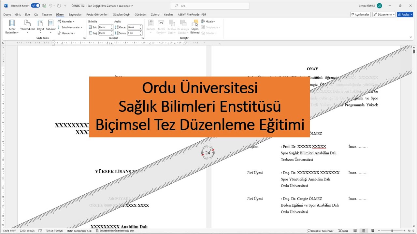This screenshot has height=234, width=417.
Task: Click Erişilebilirlik: Önerilere göz atın status
Action: 115,231
